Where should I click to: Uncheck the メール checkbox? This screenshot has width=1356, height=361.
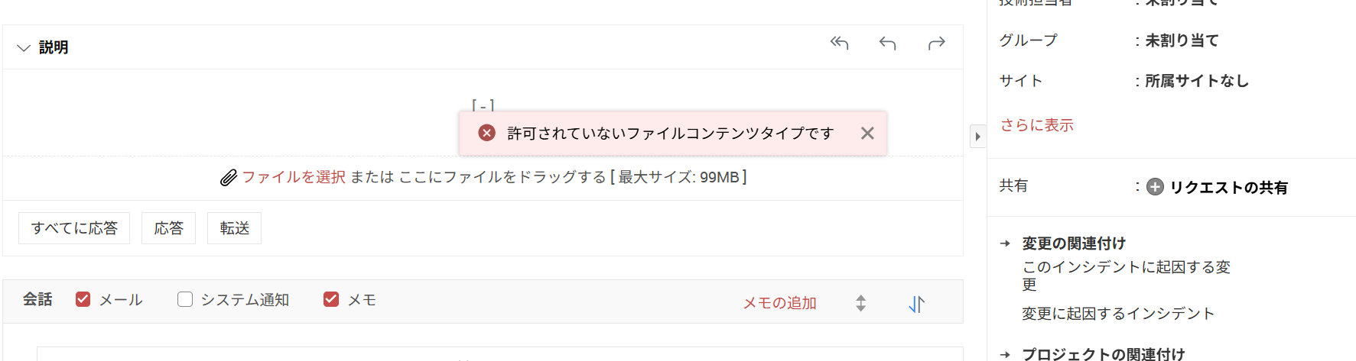click(83, 299)
